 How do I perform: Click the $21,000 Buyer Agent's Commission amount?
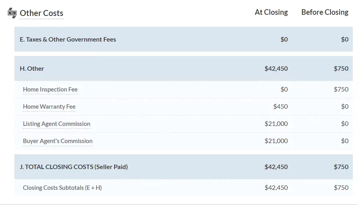[276, 141]
